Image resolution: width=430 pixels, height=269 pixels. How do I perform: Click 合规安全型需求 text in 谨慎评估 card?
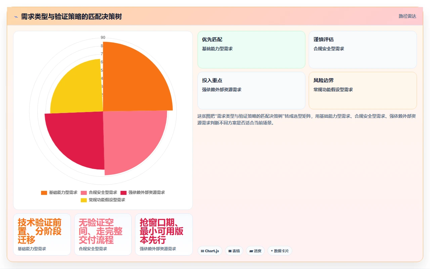point(329,49)
